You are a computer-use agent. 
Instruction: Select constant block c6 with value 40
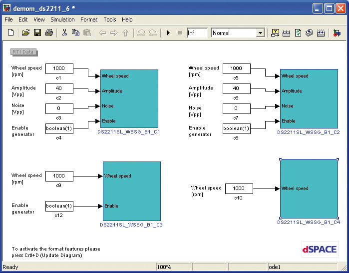[236, 88]
